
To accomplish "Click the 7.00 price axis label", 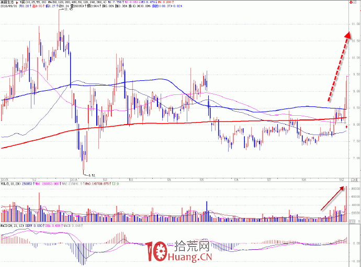I will click(x=356, y=159).
